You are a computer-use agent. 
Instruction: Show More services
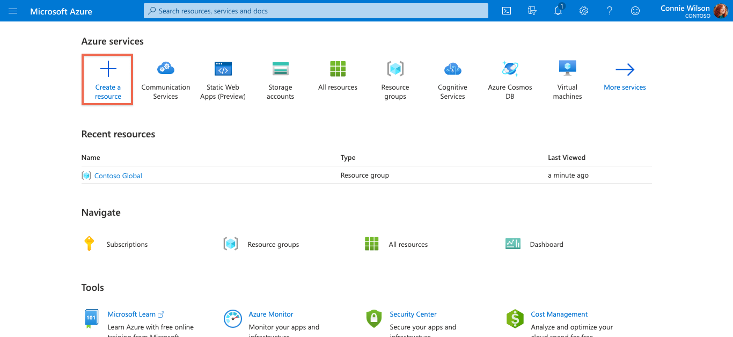coord(624,79)
